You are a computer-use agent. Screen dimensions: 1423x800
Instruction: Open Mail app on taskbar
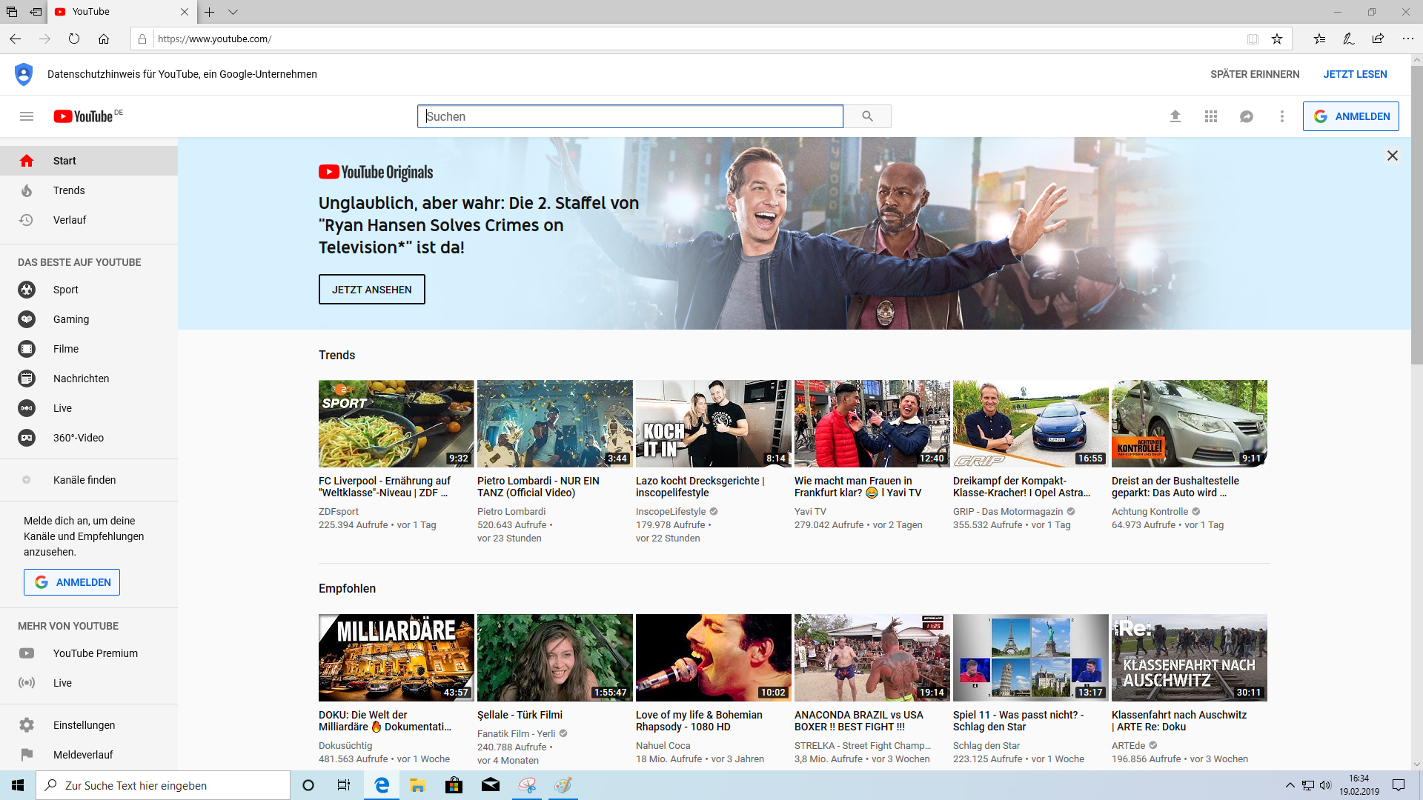coord(491,785)
